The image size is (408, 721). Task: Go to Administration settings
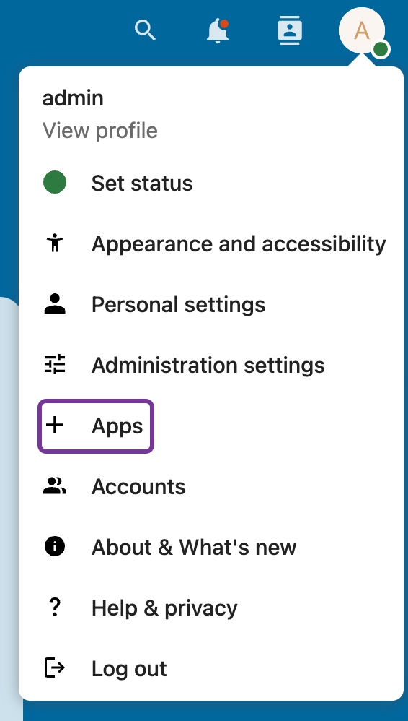pos(211,365)
